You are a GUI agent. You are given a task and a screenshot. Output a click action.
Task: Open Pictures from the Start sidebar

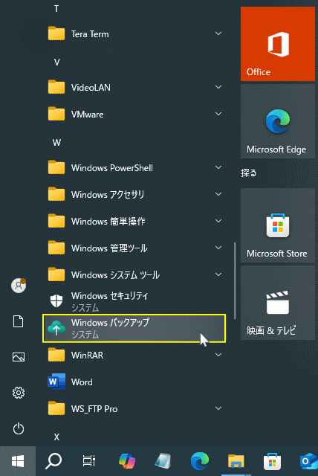click(x=18, y=357)
